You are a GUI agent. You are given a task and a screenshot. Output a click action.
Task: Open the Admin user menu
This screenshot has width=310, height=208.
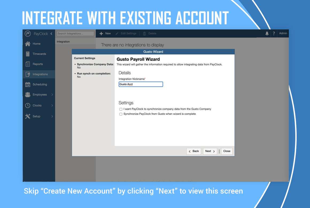[x=283, y=33]
